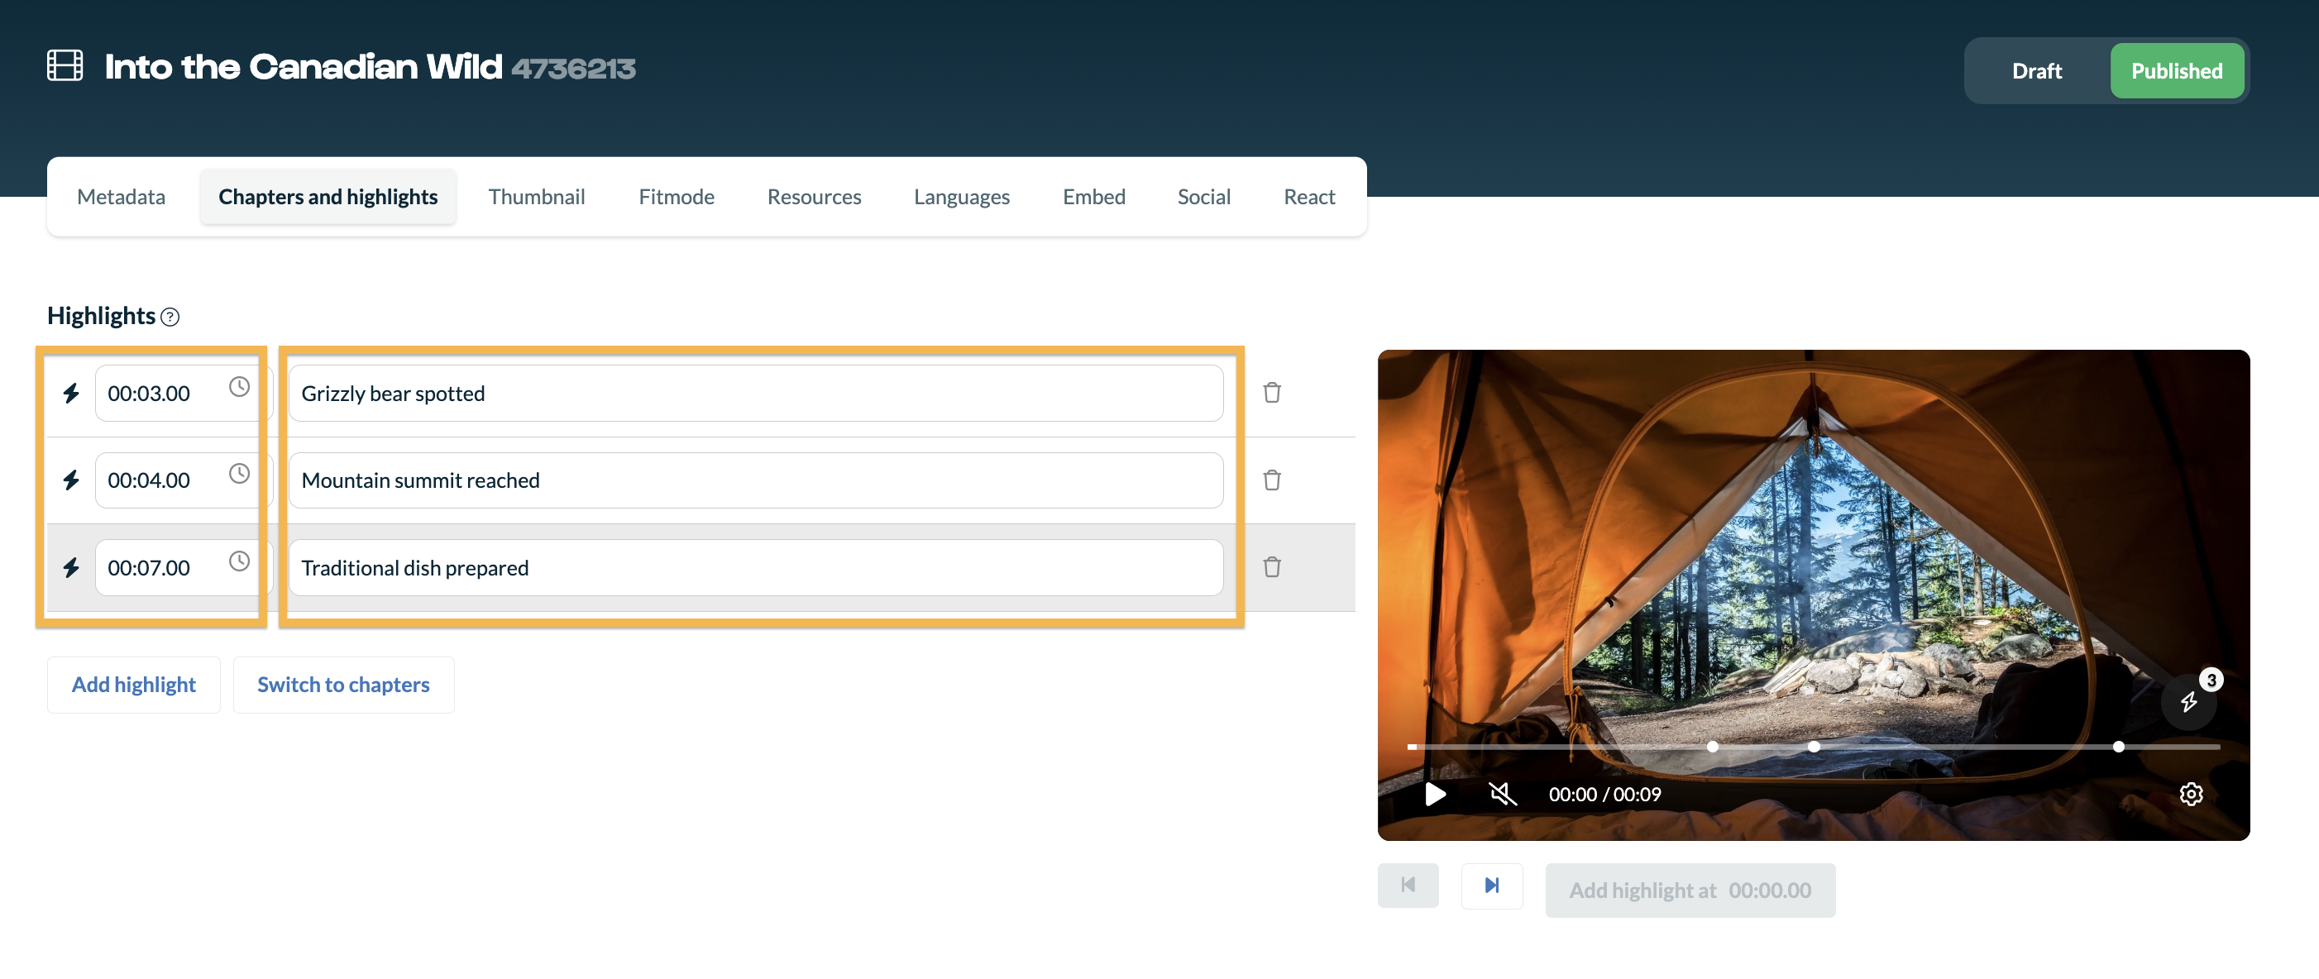Delete the Traditional dish prepared highlight
Image resolution: width=2319 pixels, height=979 pixels.
(x=1271, y=567)
